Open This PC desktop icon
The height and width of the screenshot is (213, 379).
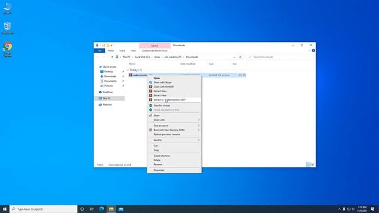[8, 8]
